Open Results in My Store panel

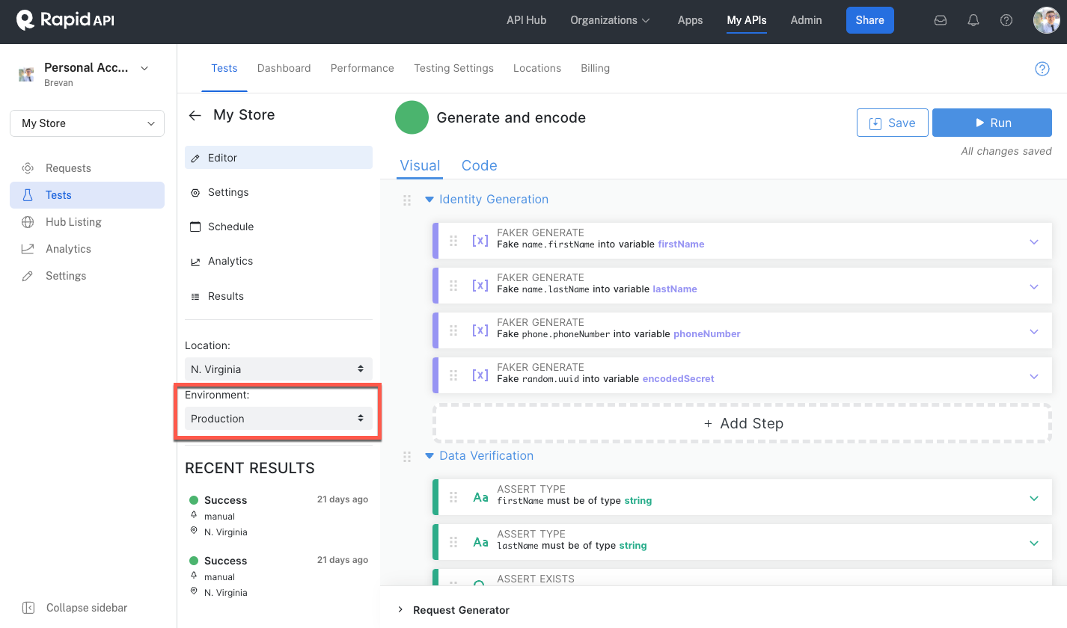[278, 296]
